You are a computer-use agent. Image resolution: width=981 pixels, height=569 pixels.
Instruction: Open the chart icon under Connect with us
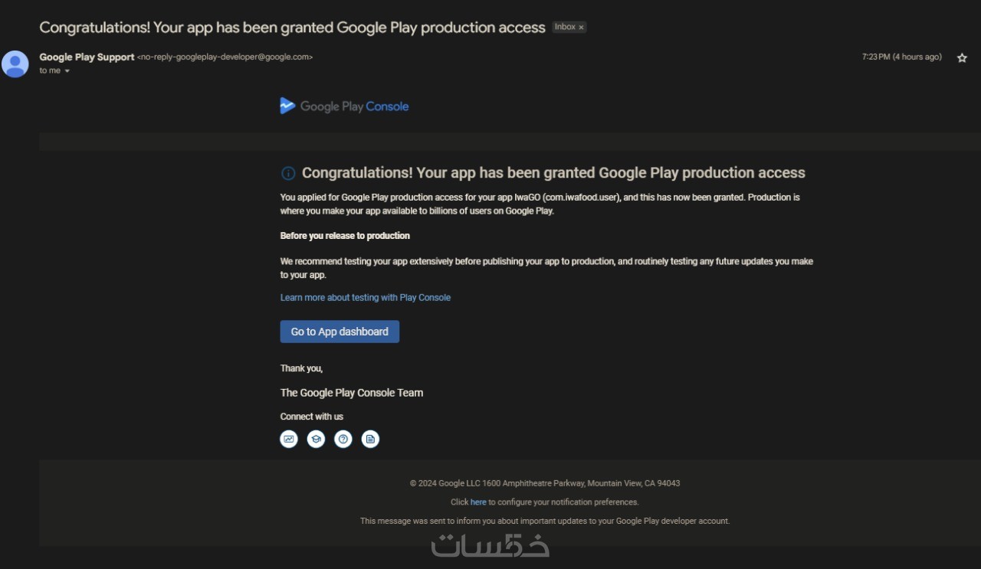pyautogui.click(x=289, y=439)
